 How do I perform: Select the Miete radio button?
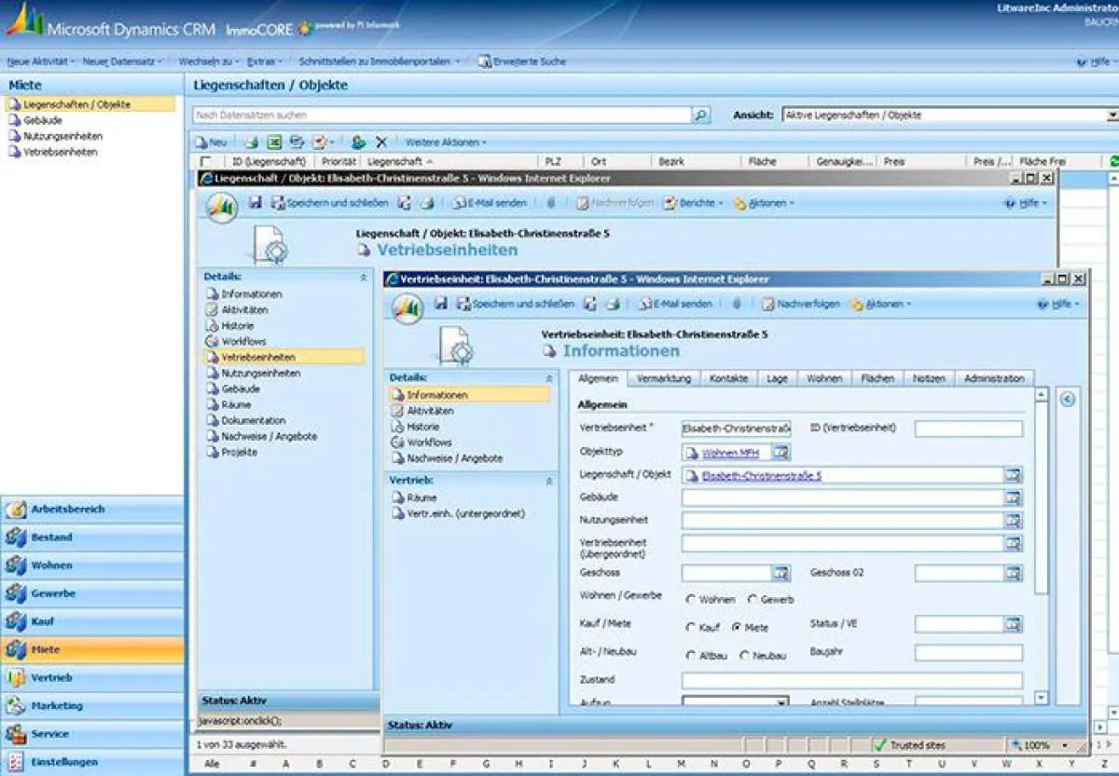736,627
